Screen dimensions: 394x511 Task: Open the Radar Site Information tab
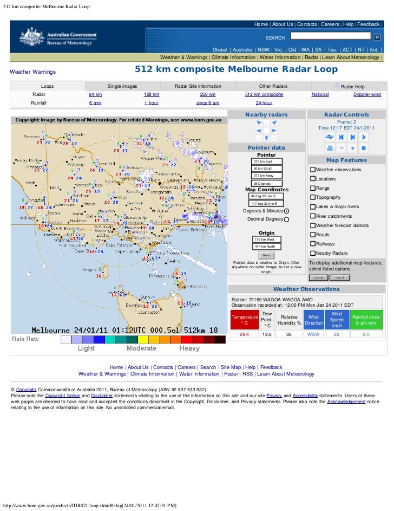coord(198,86)
